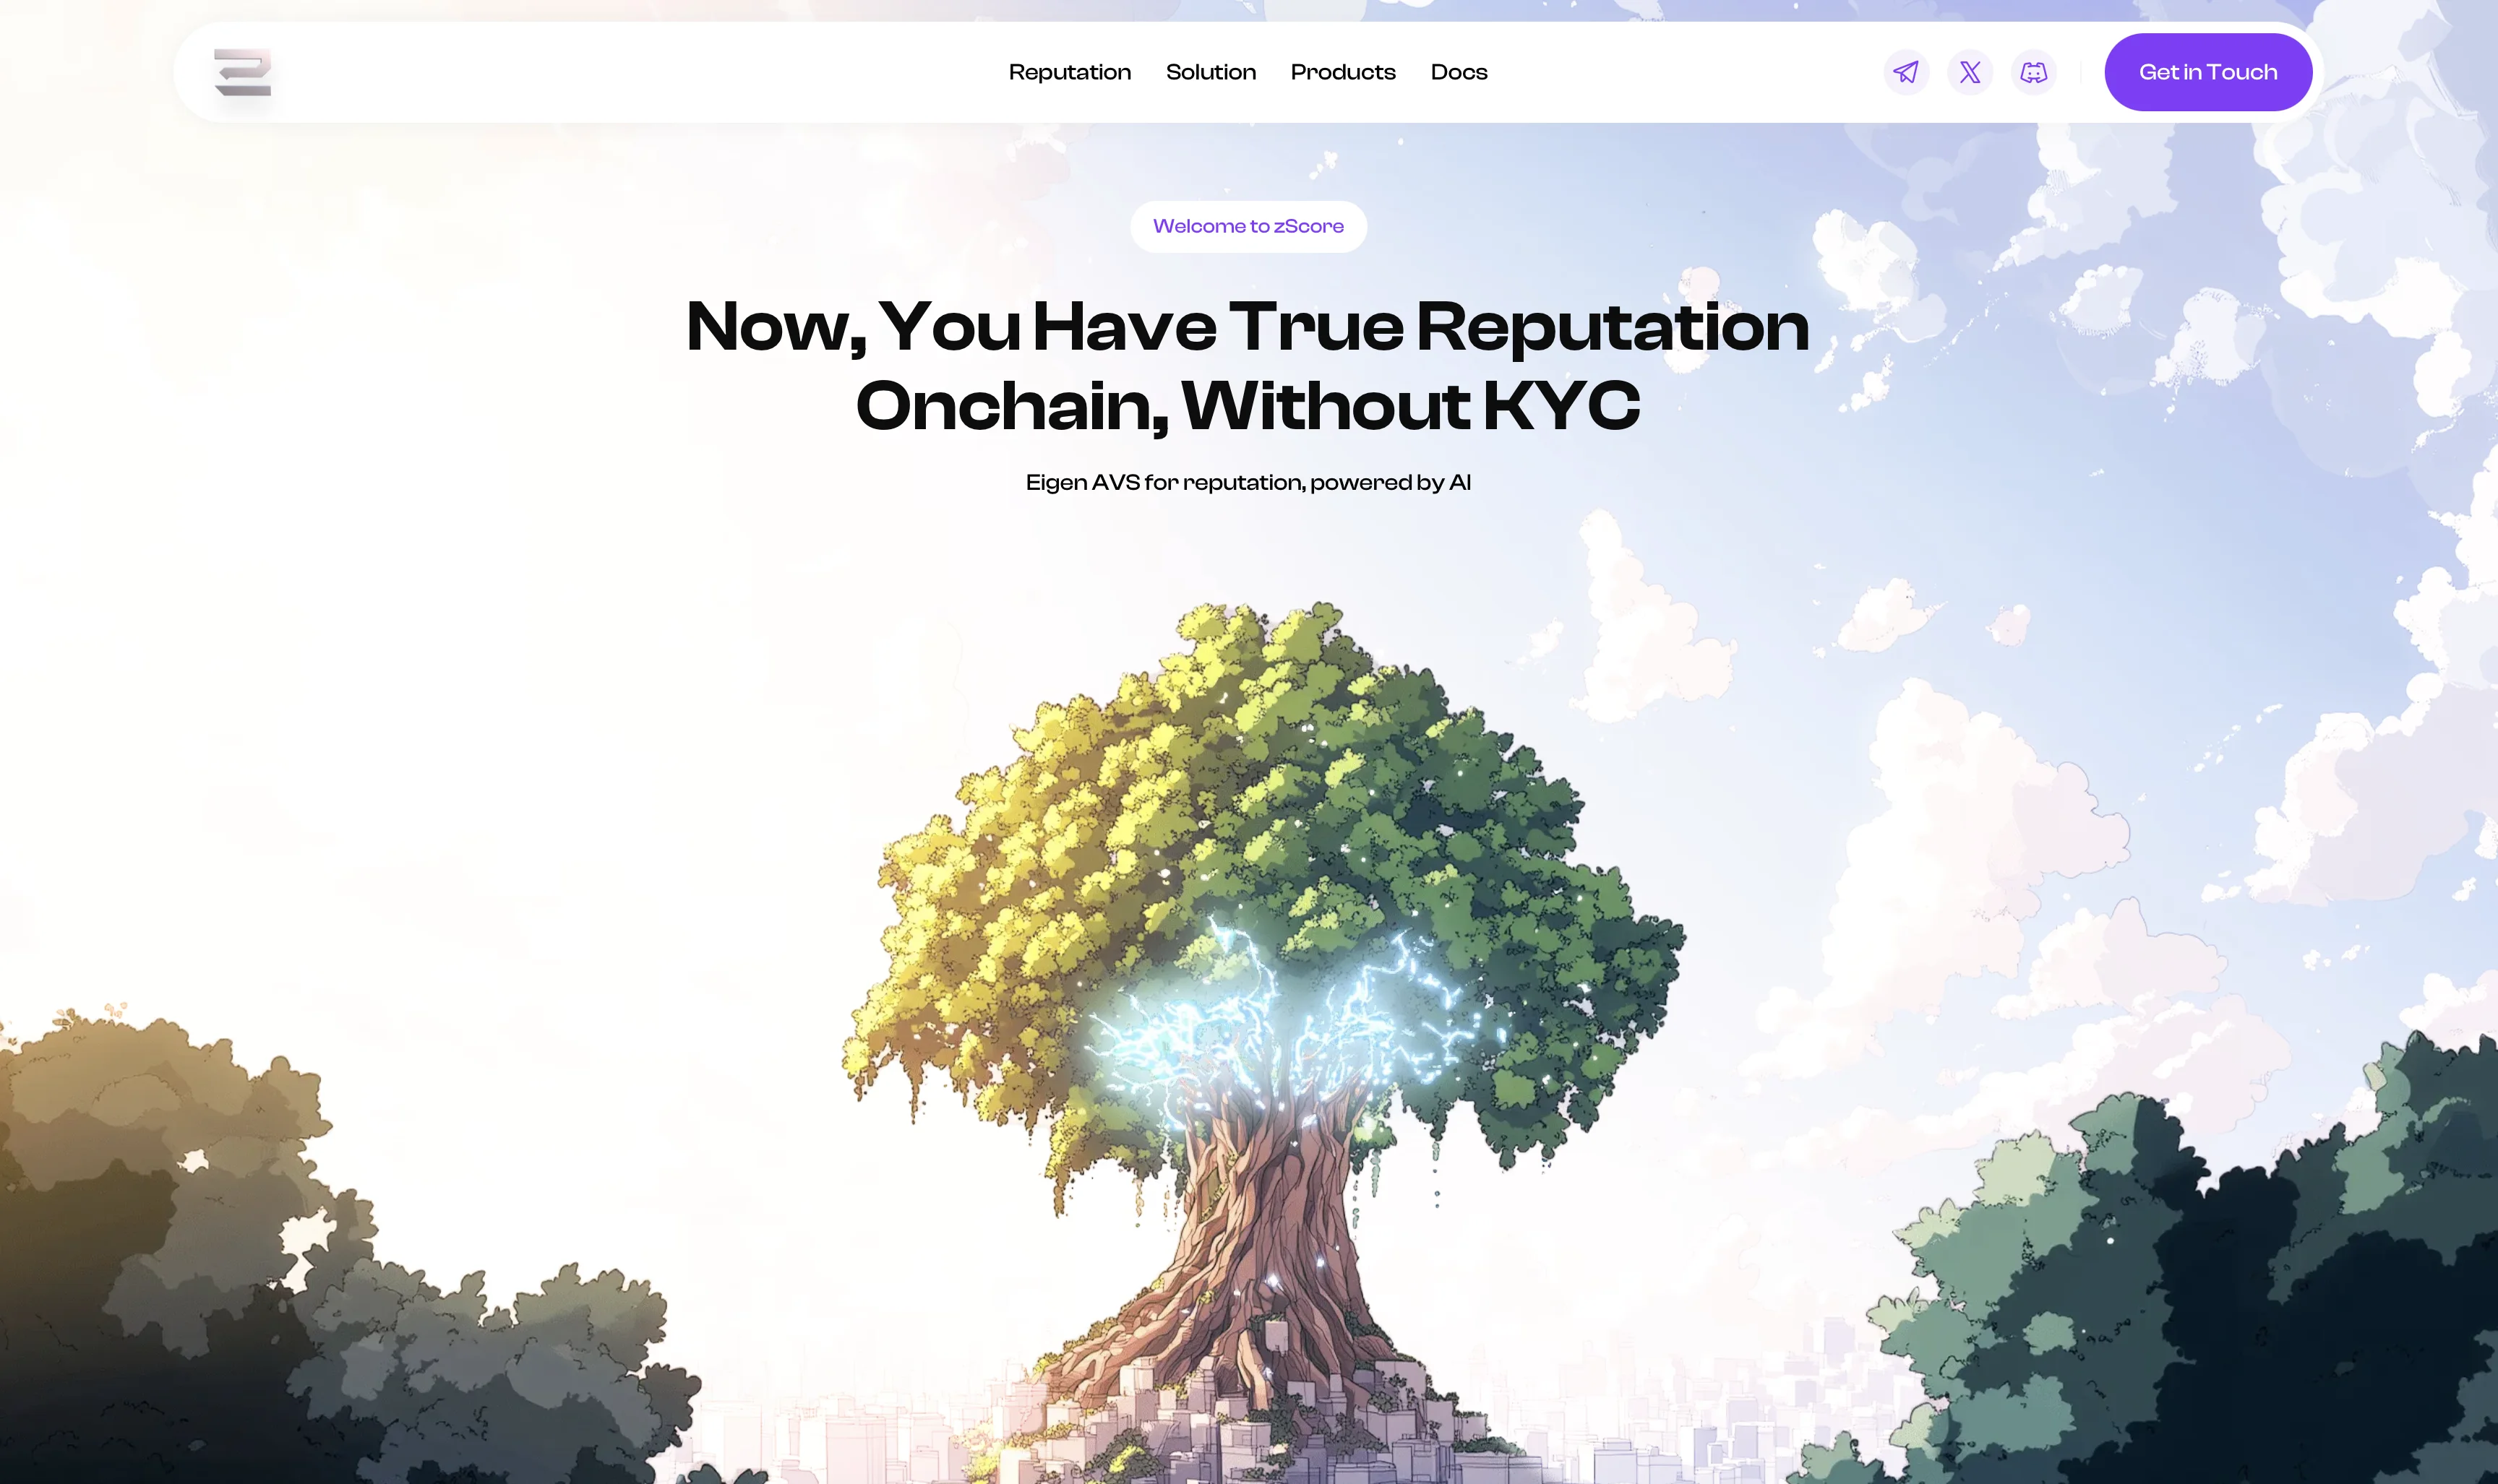Click the Get in Touch button
This screenshot has width=2498, height=1484.
click(2208, 72)
